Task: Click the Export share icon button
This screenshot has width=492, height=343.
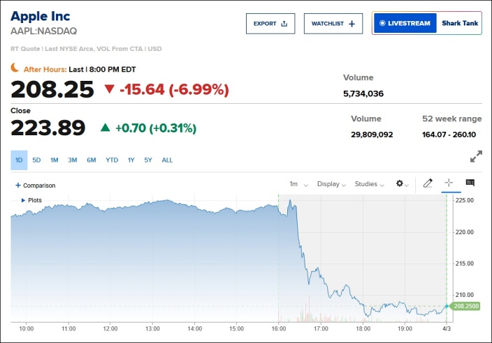Action: point(270,24)
